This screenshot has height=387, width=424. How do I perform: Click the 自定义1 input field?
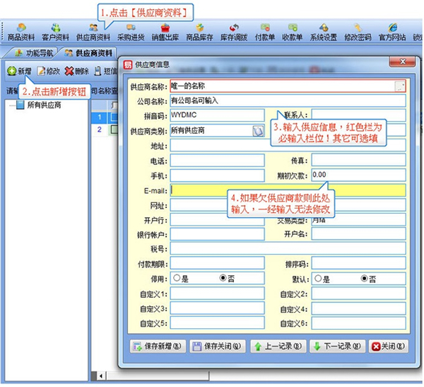[218, 294]
